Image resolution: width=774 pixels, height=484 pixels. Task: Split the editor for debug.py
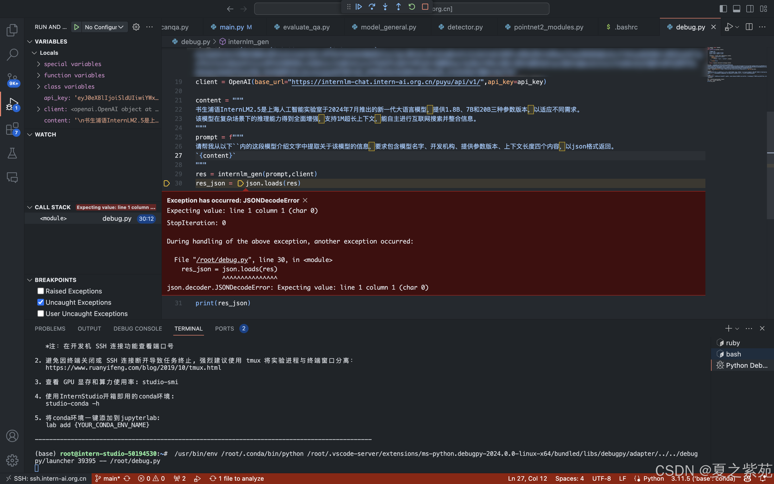[749, 27]
